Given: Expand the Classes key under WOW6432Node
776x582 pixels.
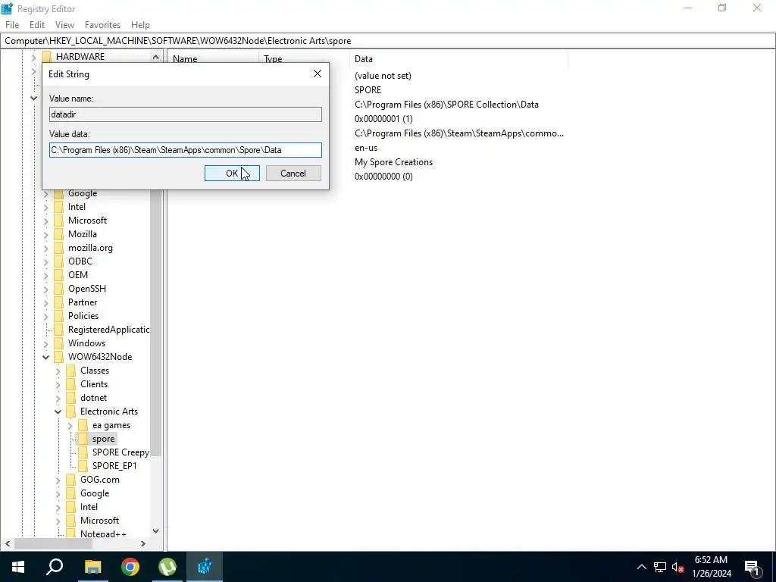Looking at the screenshot, I should click(x=58, y=371).
